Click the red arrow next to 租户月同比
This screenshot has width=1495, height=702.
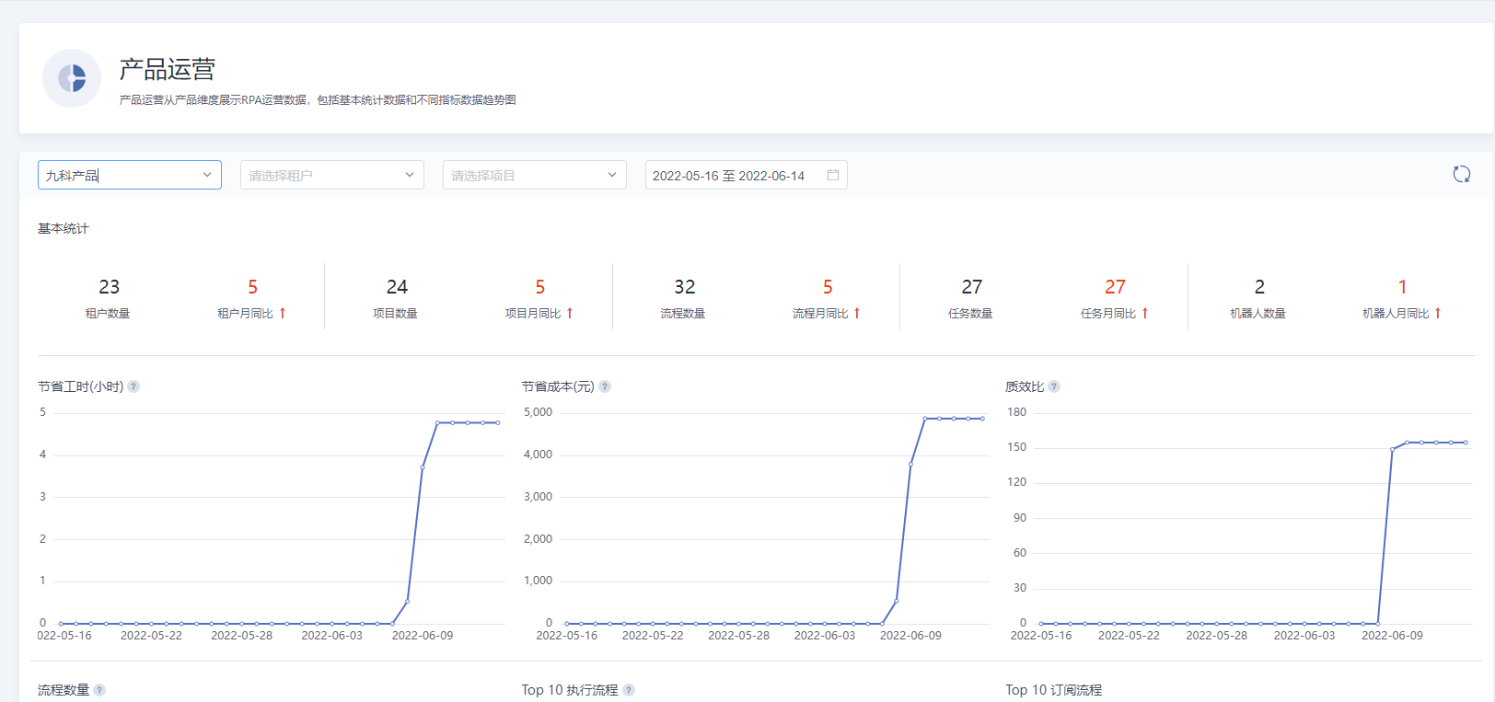point(283,313)
